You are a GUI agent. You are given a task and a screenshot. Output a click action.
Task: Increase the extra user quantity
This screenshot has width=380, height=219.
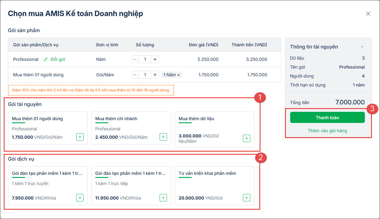(x=155, y=75)
